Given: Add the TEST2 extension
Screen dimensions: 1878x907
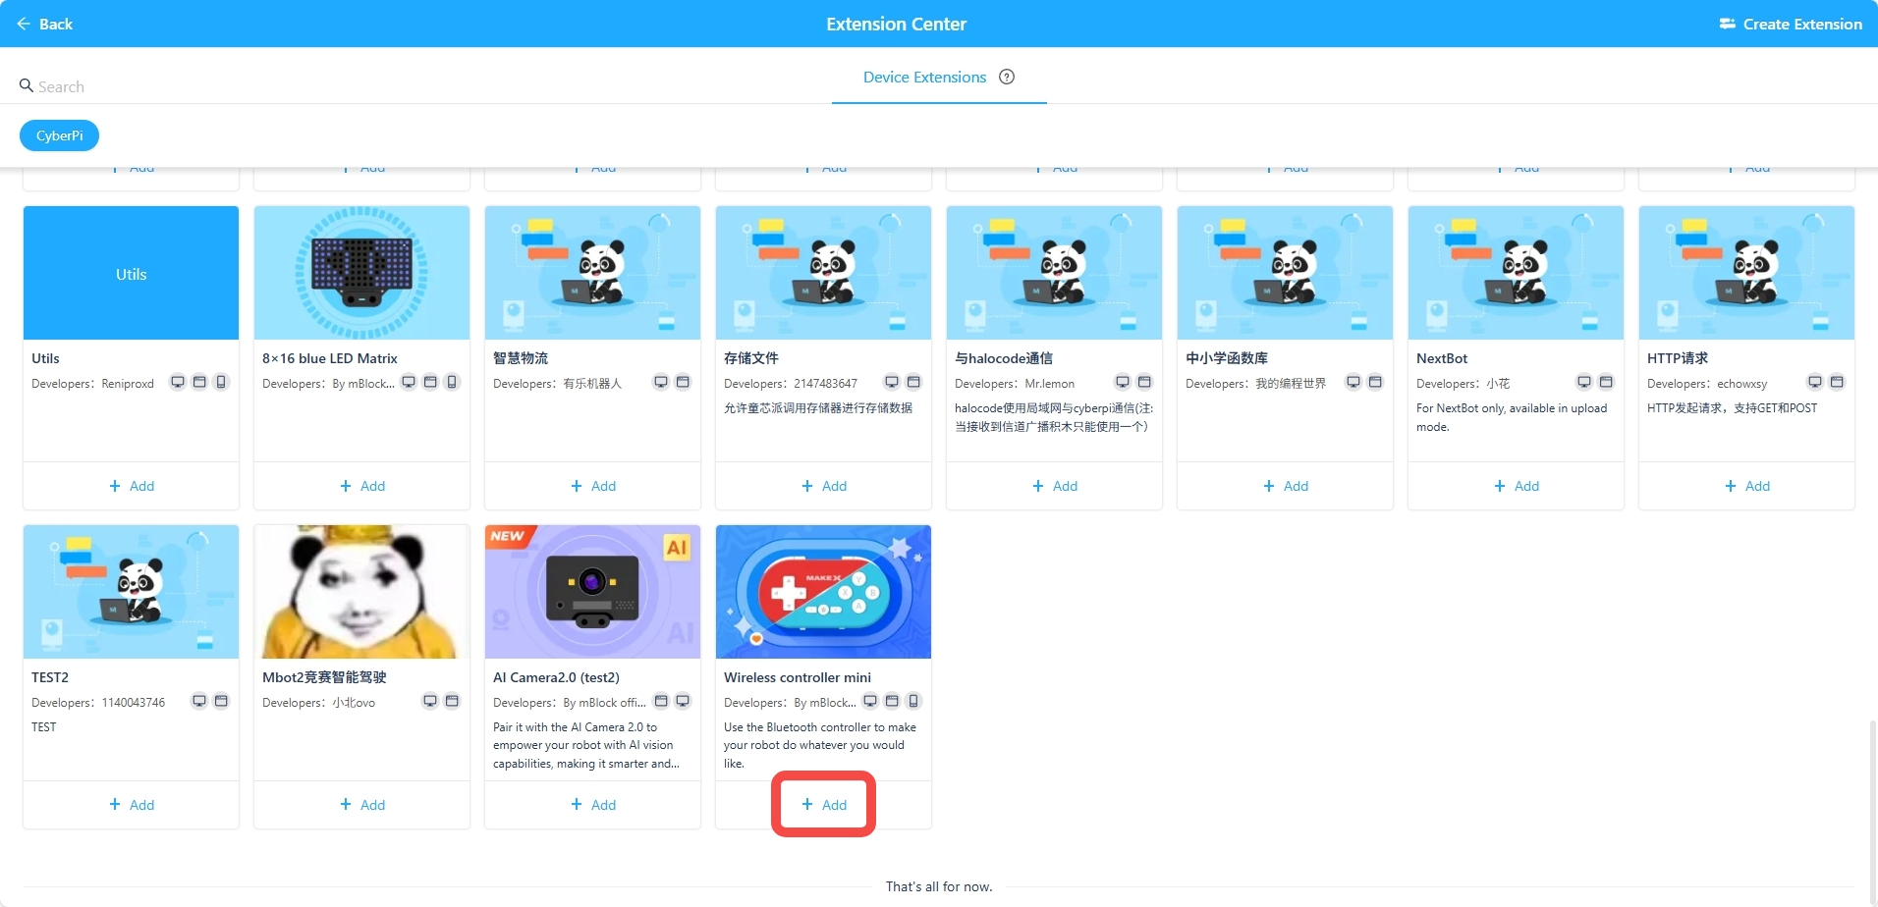Looking at the screenshot, I should (x=131, y=804).
